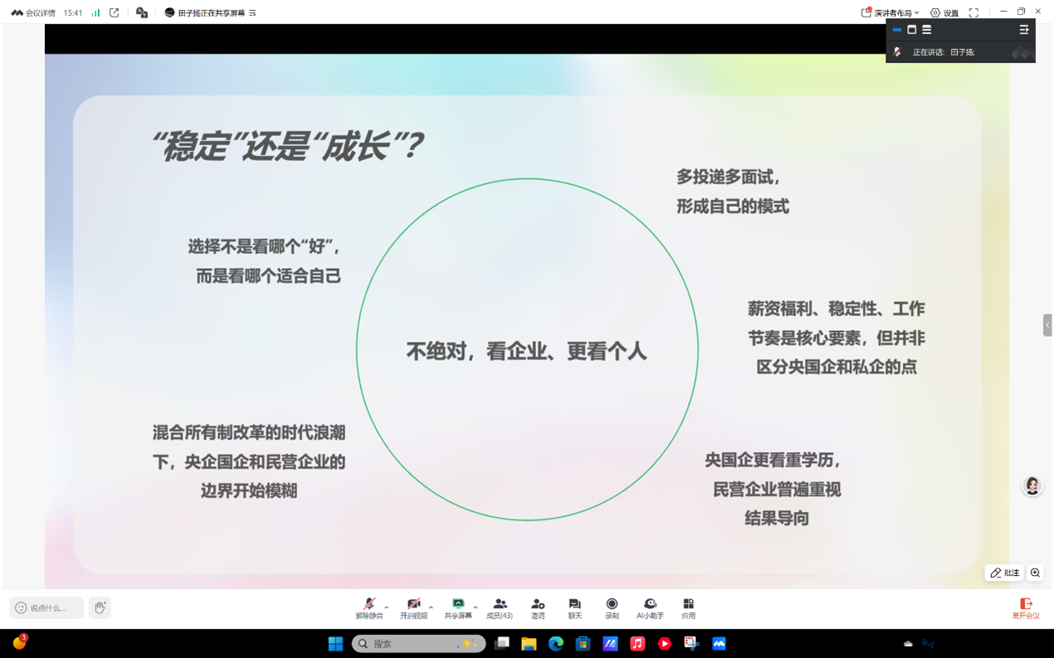Expand microphone options arrow beside 解除静音
The height and width of the screenshot is (658, 1054).
click(x=387, y=607)
